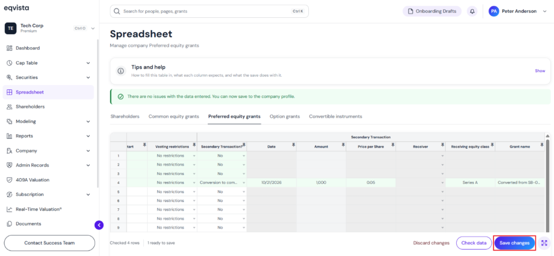
Task: Pin the Vesting restrictions column
Action: pyautogui.click(x=194, y=145)
